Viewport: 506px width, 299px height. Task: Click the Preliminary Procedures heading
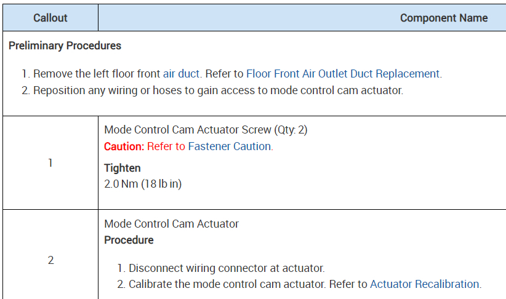tap(65, 46)
